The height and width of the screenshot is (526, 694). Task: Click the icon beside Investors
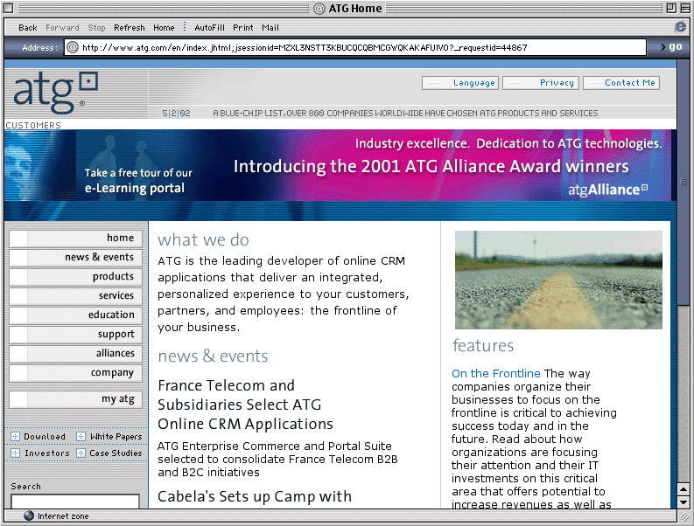click(16, 453)
